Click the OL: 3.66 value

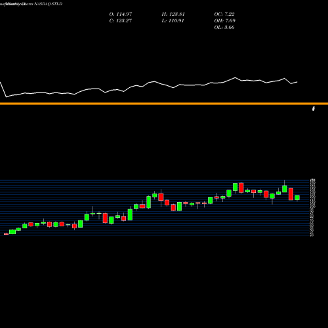point(224,28)
